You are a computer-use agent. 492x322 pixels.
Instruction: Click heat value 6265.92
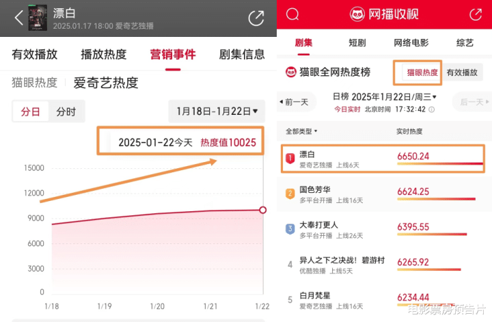pos(413,262)
